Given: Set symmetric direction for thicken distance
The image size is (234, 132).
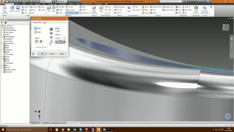Looking at the screenshot, I should tap(64, 42).
